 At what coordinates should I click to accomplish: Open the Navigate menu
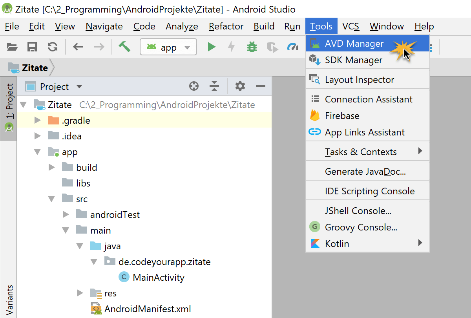tap(104, 26)
